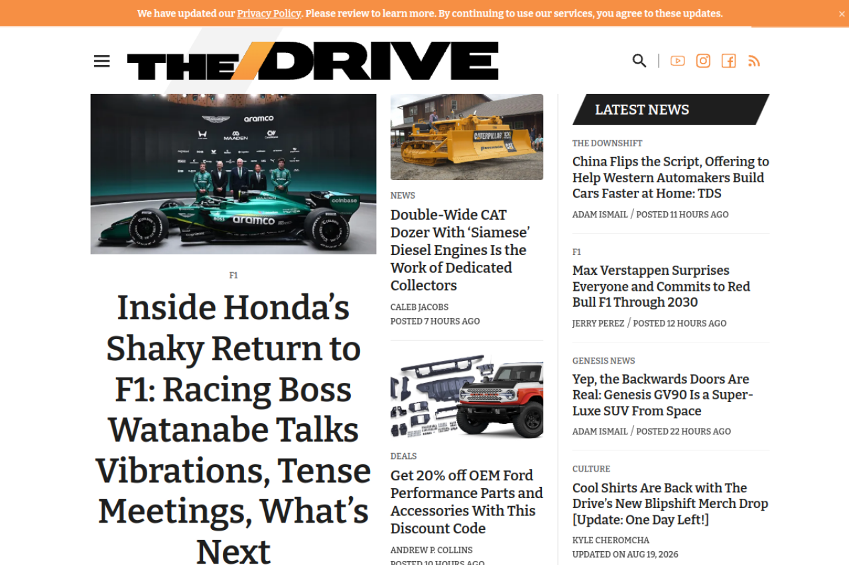Select F1 category above the Verstappen story
This screenshot has width=849, height=565.
click(576, 252)
